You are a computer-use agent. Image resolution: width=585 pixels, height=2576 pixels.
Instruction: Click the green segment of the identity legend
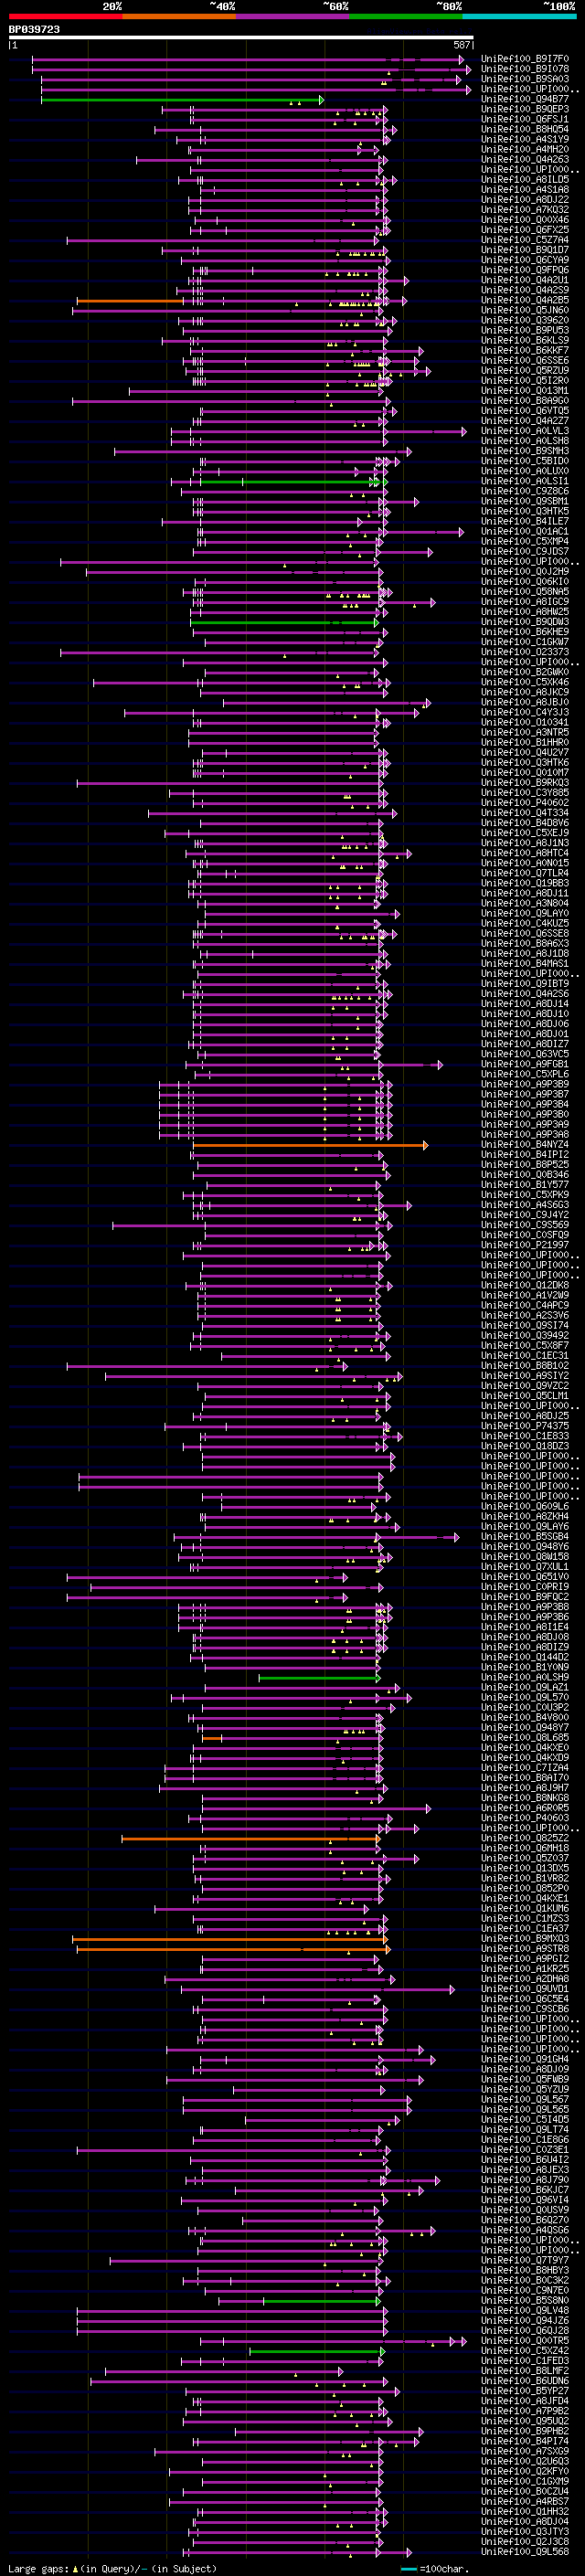pyautogui.click(x=406, y=16)
